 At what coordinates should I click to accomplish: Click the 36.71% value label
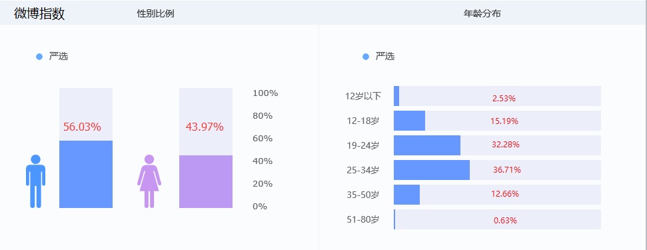(507, 170)
